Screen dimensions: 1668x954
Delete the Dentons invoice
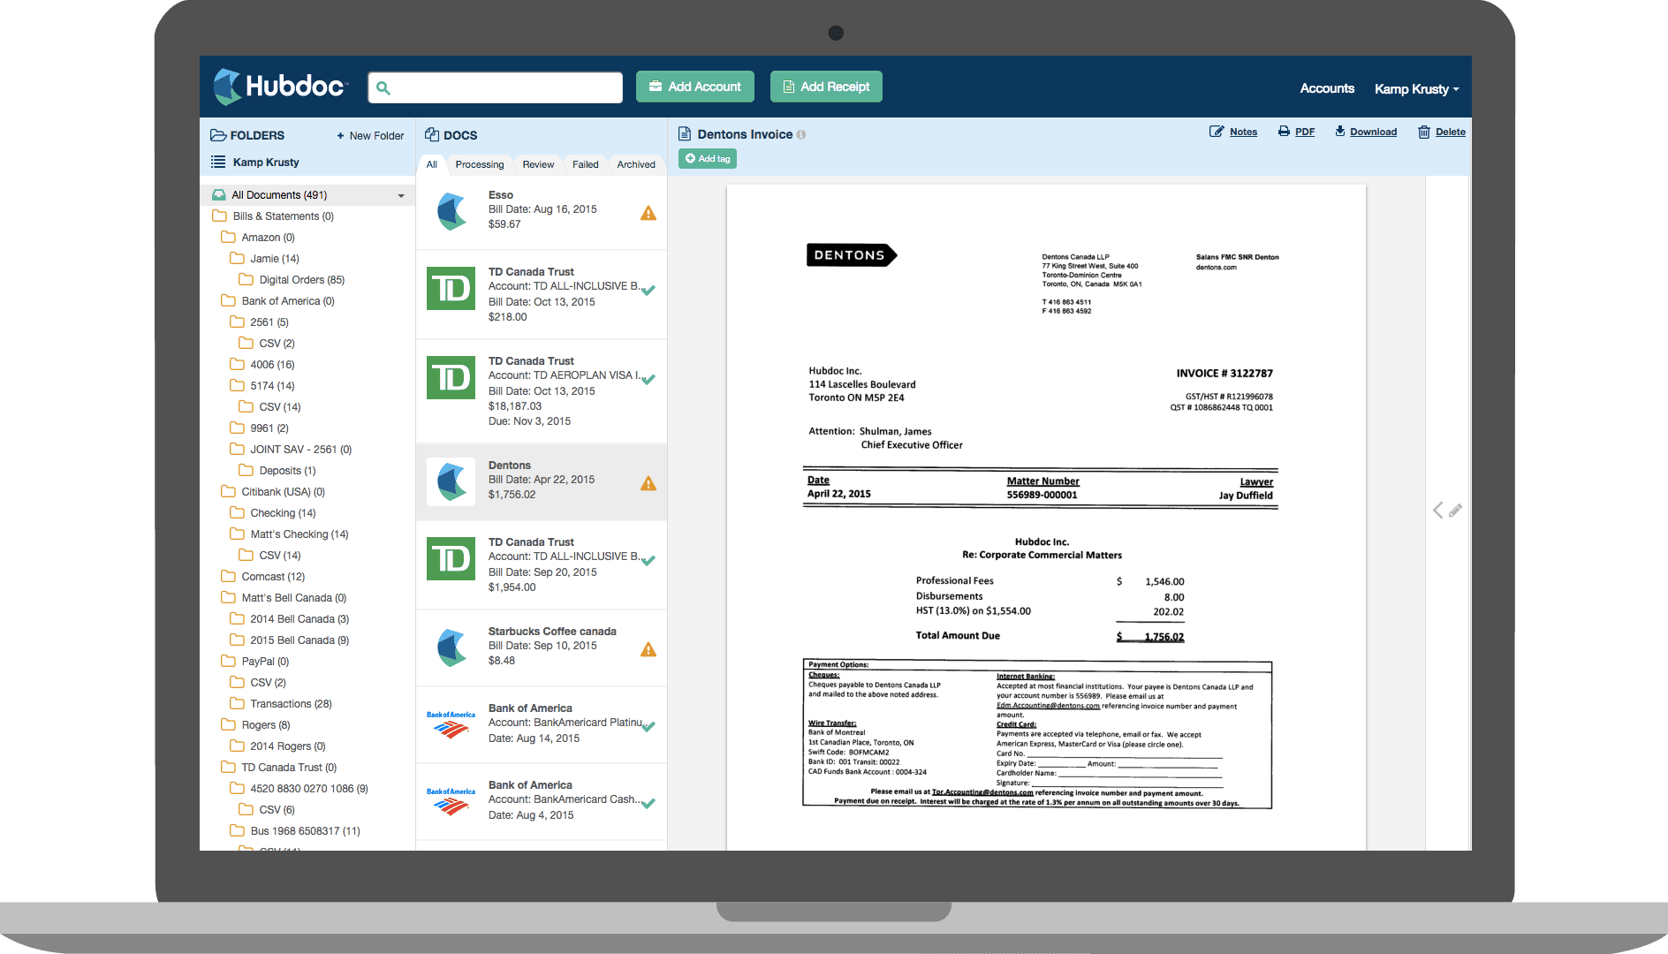(1442, 132)
